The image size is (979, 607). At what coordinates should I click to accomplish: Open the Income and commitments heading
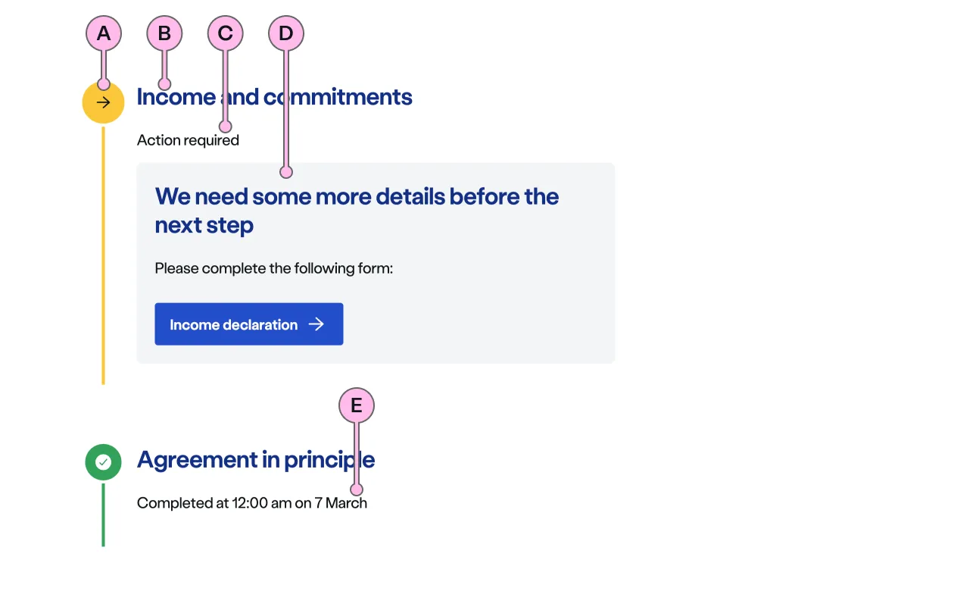coord(274,97)
